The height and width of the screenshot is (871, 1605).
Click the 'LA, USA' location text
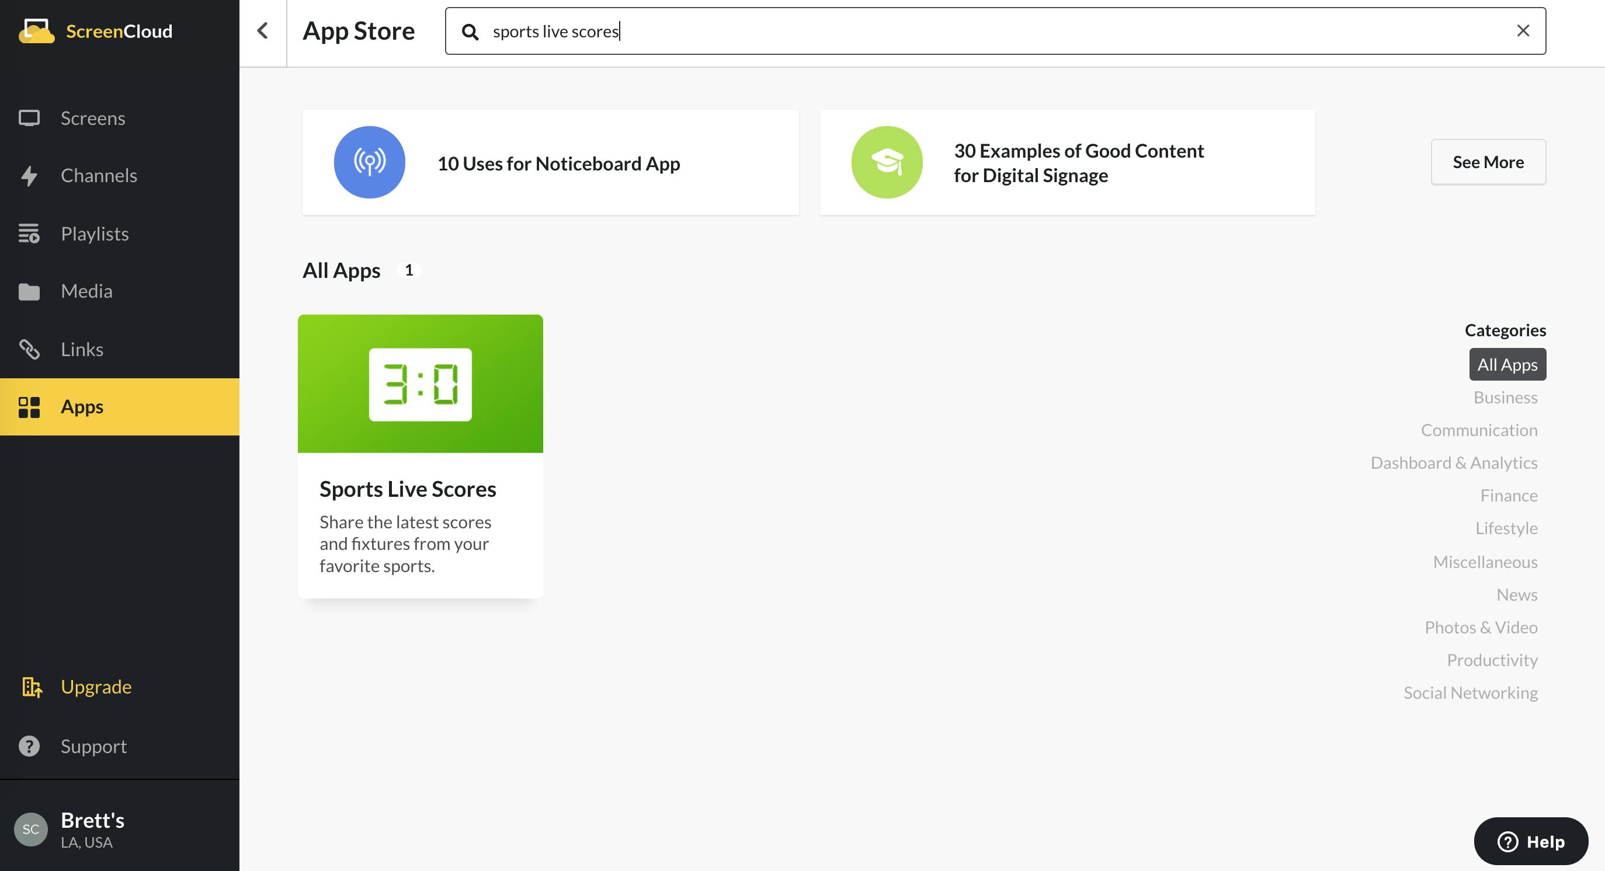(86, 842)
